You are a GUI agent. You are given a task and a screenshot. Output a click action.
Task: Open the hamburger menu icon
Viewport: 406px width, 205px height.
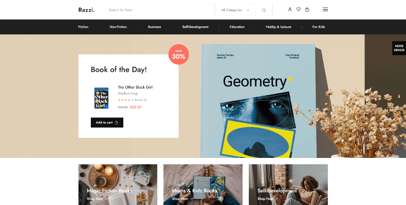tap(325, 10)
